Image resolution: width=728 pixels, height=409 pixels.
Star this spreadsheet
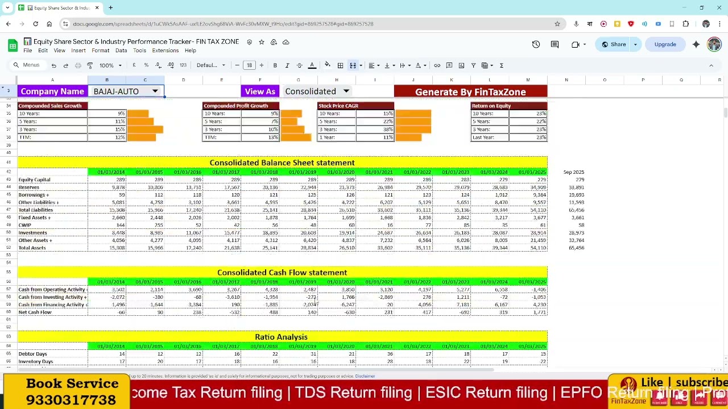[262, 42]
